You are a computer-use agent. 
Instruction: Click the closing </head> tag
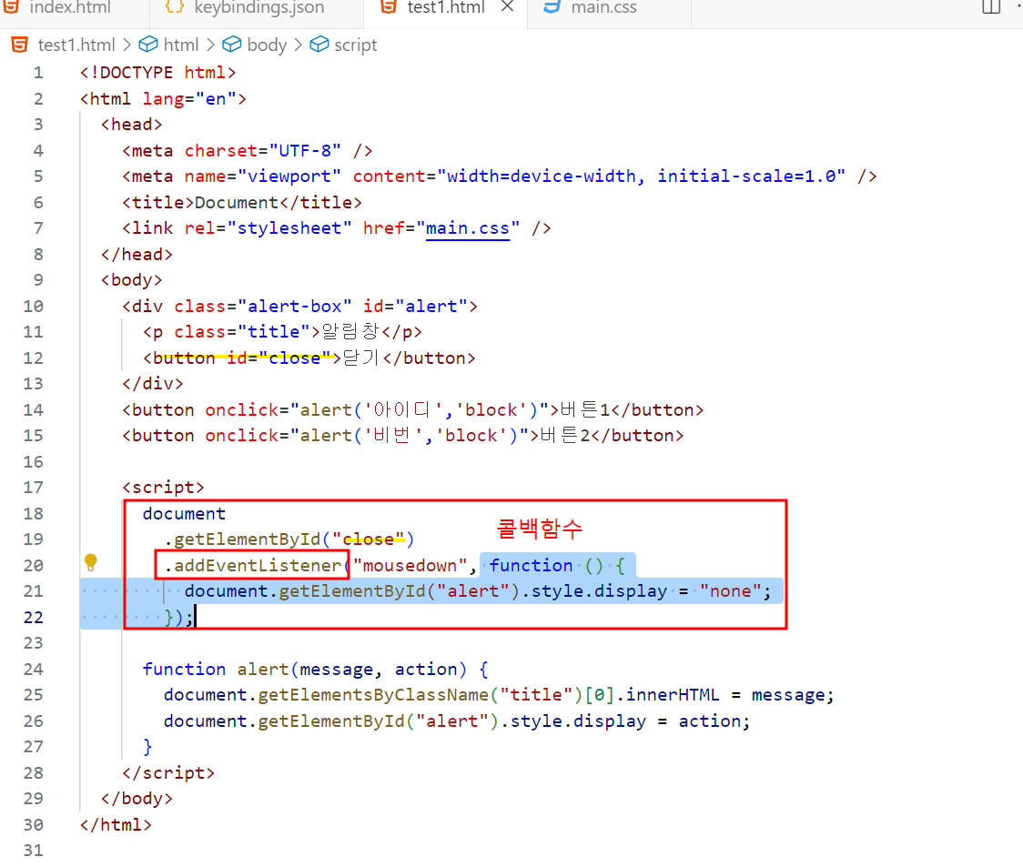pyautogui.click(x=137, y=255)
